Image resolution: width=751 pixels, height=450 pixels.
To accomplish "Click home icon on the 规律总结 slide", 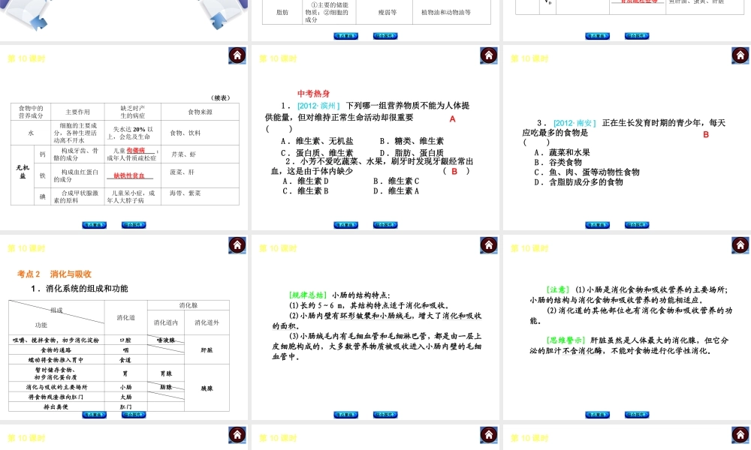I will pos(489,245).
